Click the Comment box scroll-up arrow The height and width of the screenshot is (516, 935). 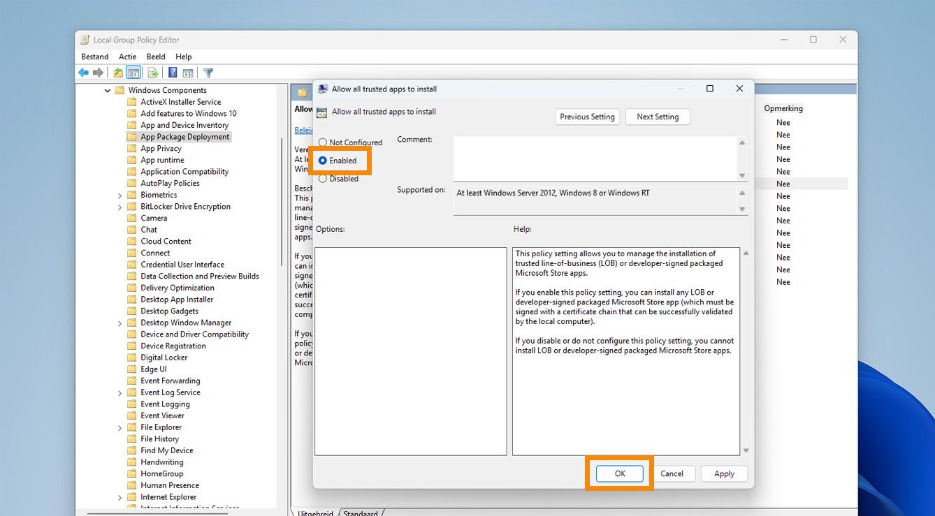[x=742, y=142]
